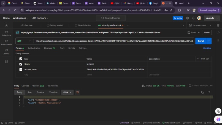Uncheck the fields parameter checkbox
This screenshot has height=125, width=222.
tap(21, 64)
